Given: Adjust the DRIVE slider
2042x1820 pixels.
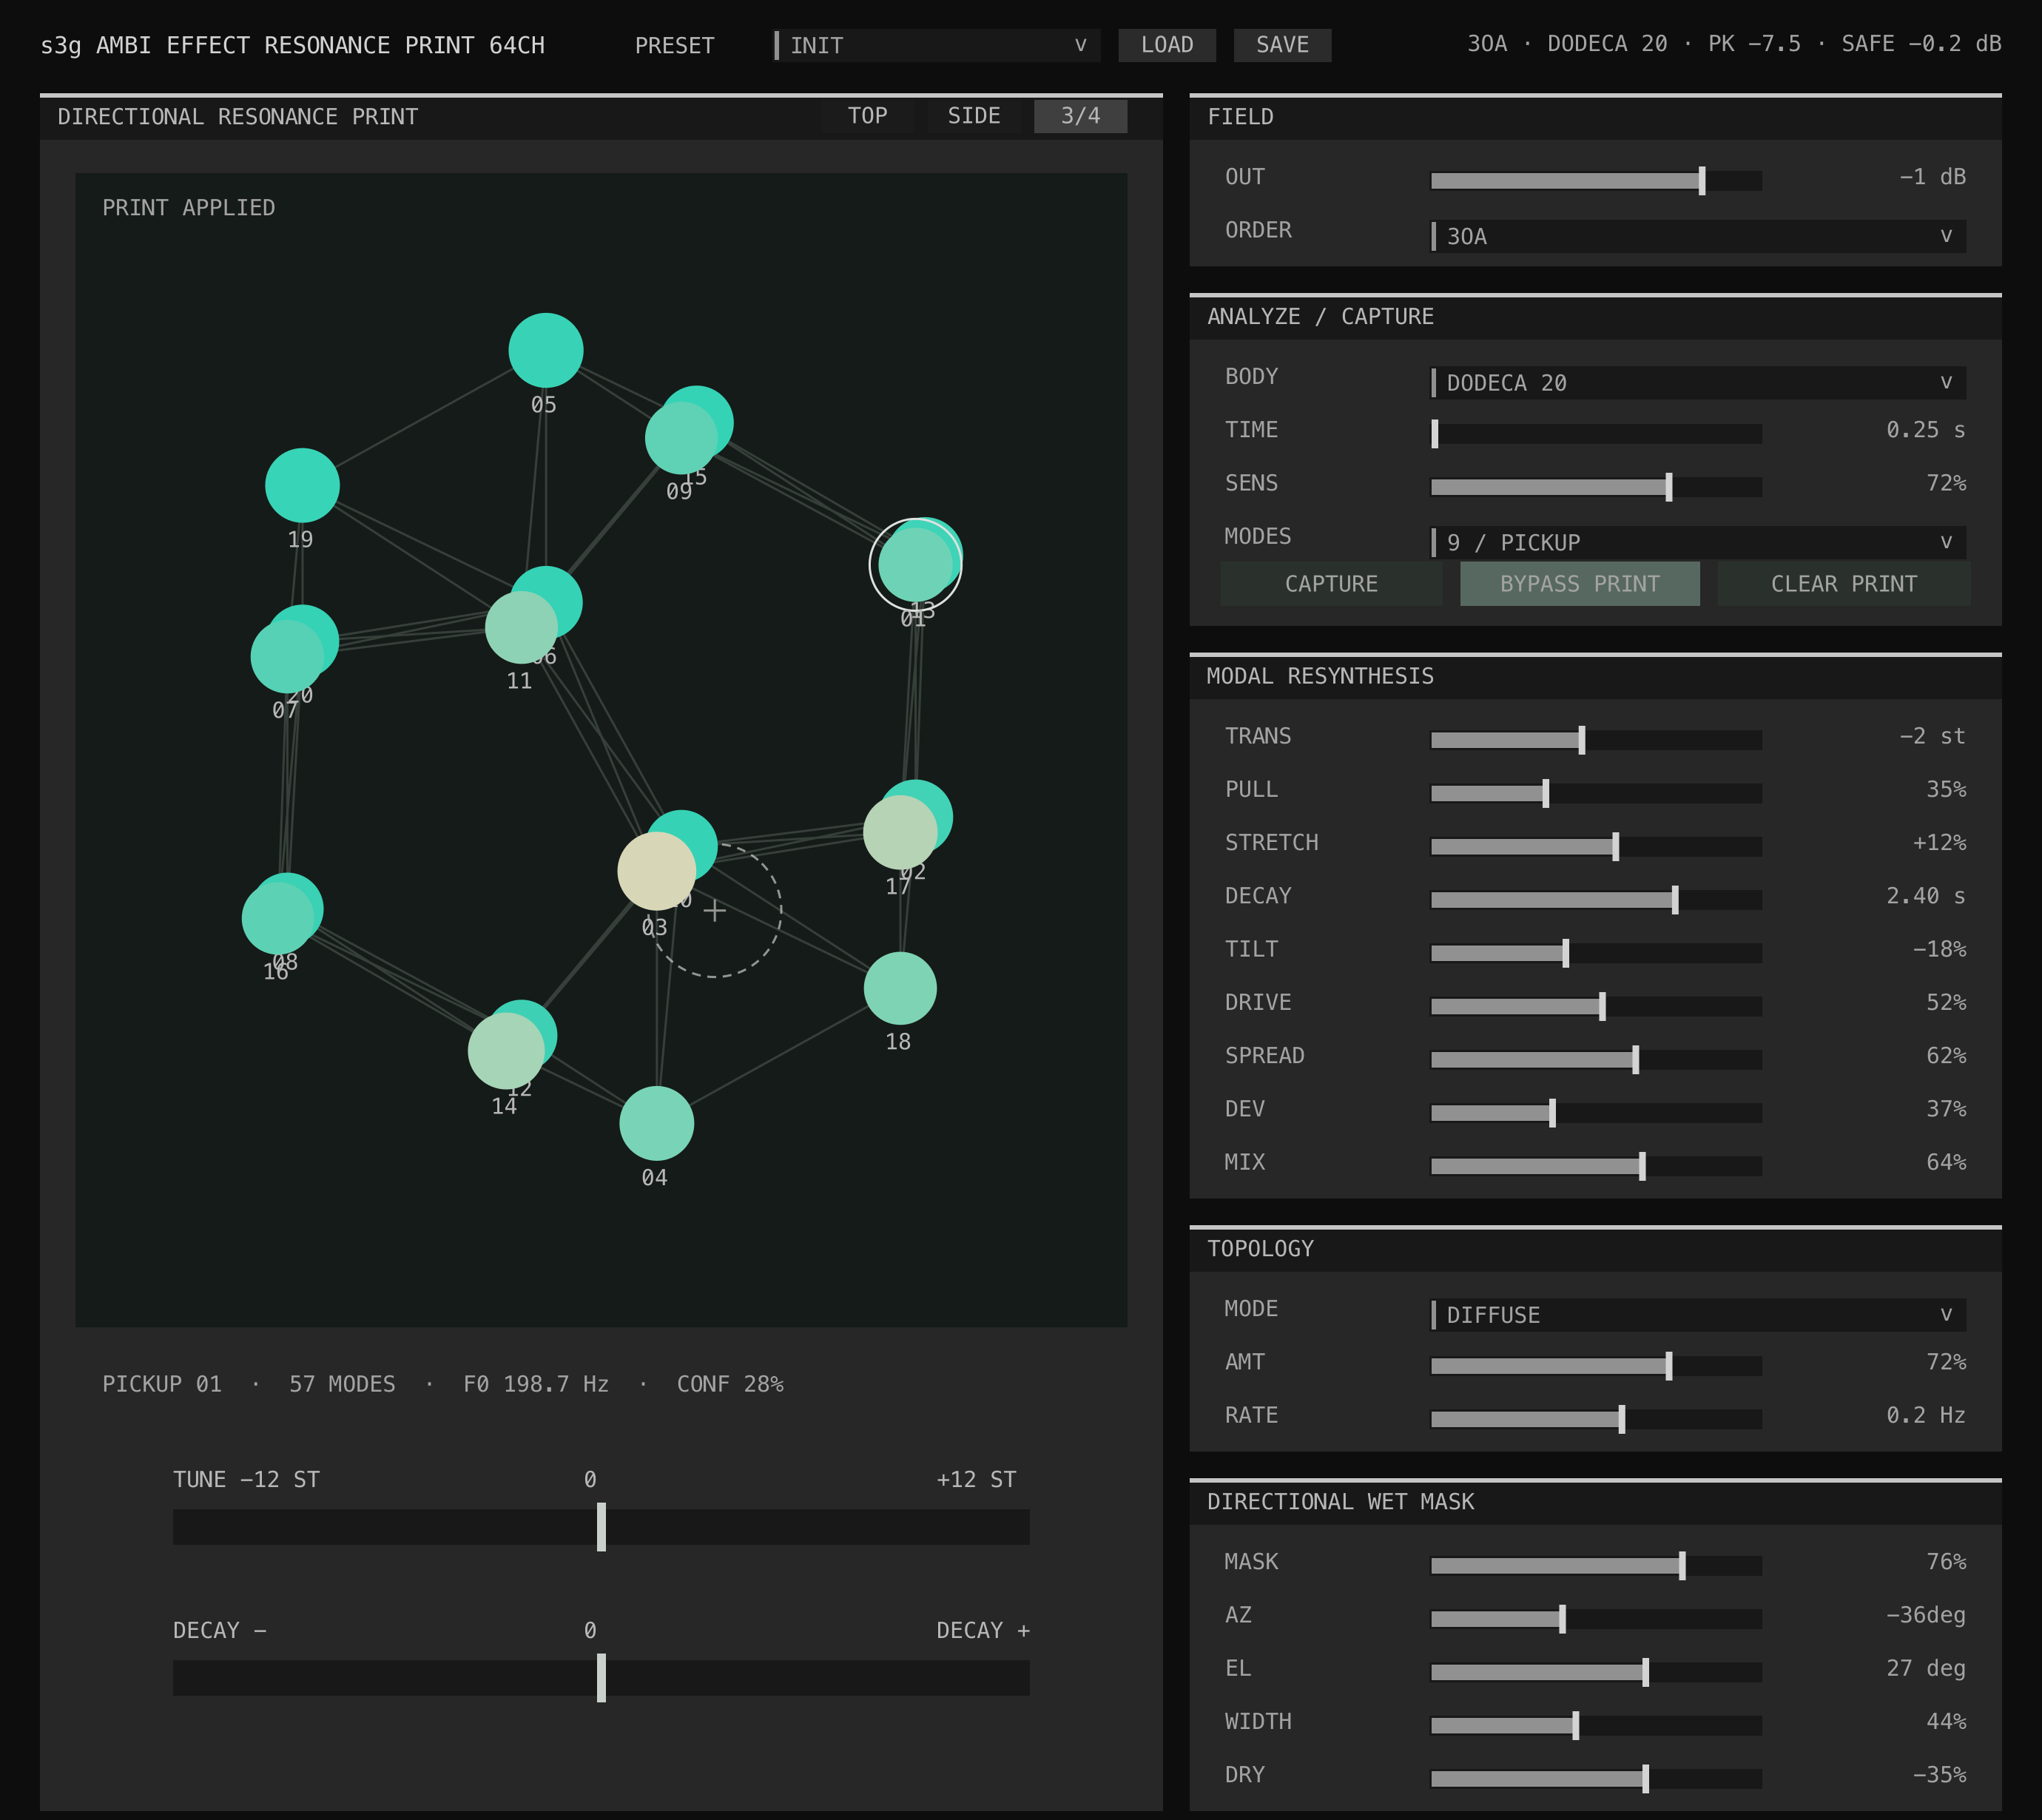Looking at the screenshot, I should click(x=1596, y=1006).
